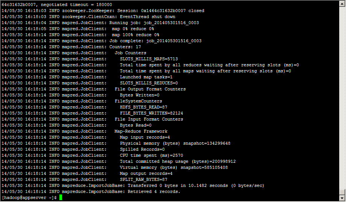Click the 'Job complete: job_201405301516_0003' text
Screen dimensions: 346x202
point(155,41)
